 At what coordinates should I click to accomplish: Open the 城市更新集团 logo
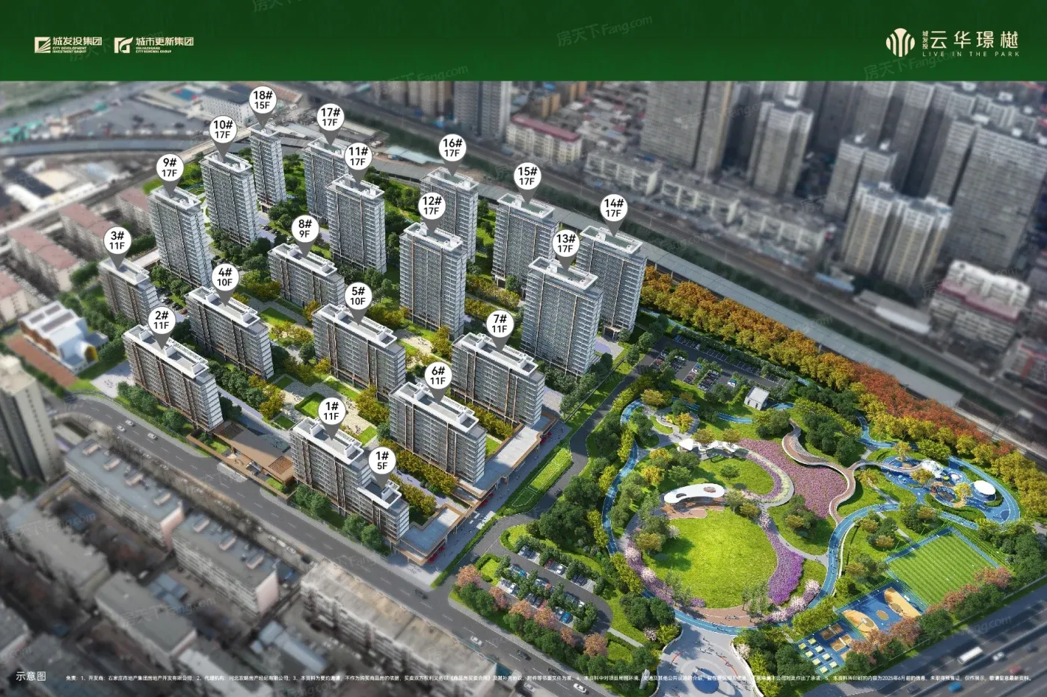(x=154, y=45)
